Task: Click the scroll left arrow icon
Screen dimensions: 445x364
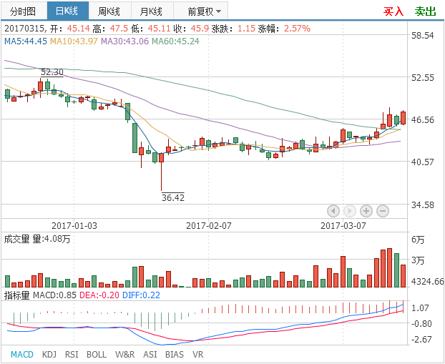Action: point(333,210)
